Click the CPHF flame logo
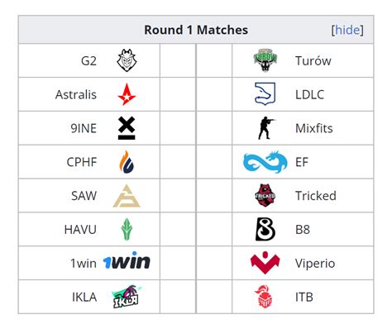 point(127,162)
